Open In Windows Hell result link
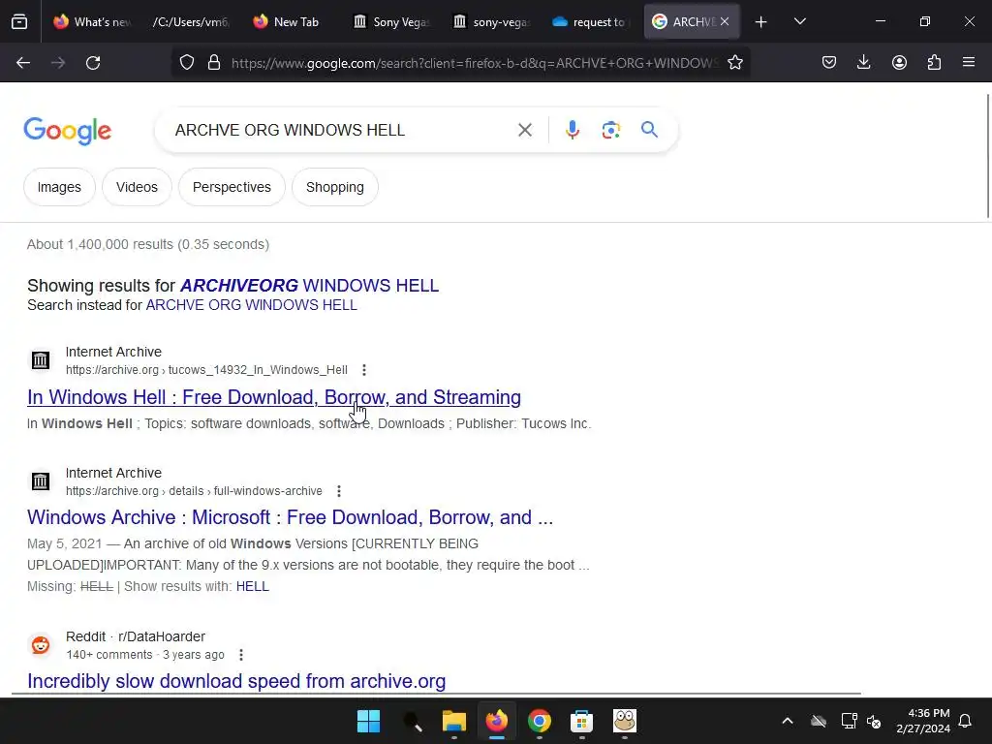Screen dimensions: 992x744 click(274, 397)
